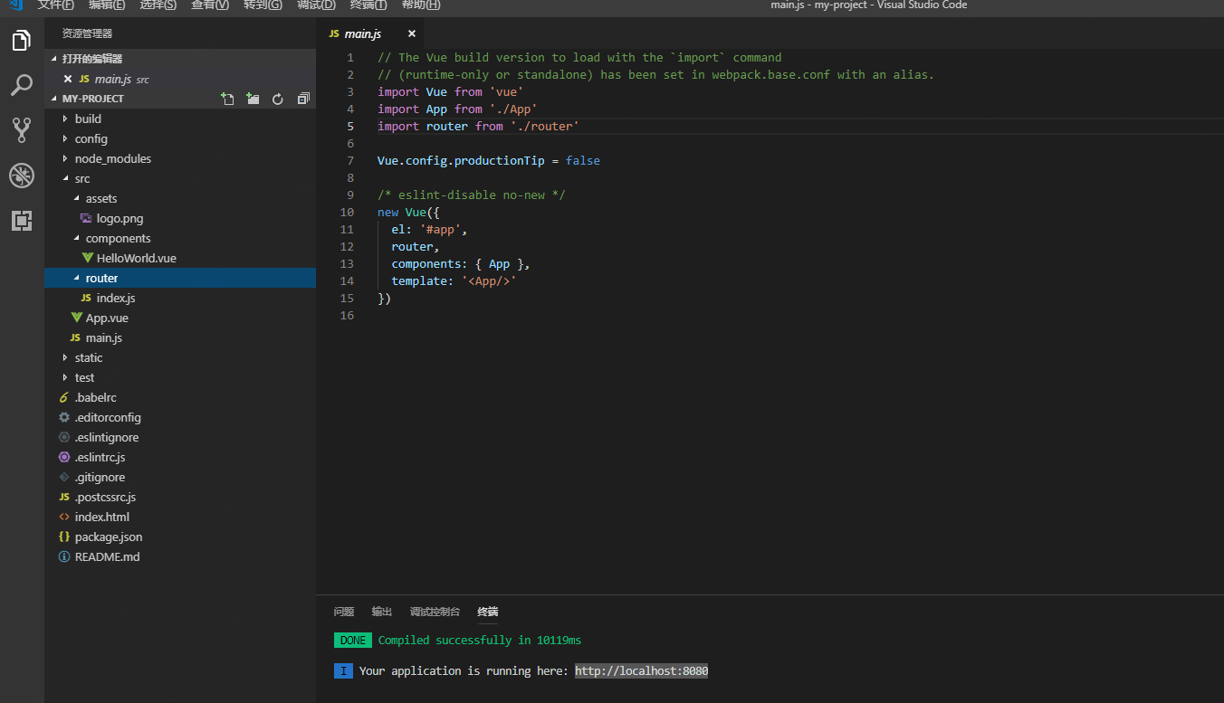Open the Extensions view in activity bar

pos(22,220)
